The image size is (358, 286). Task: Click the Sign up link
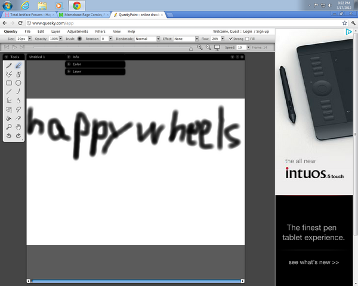(263, 32)
